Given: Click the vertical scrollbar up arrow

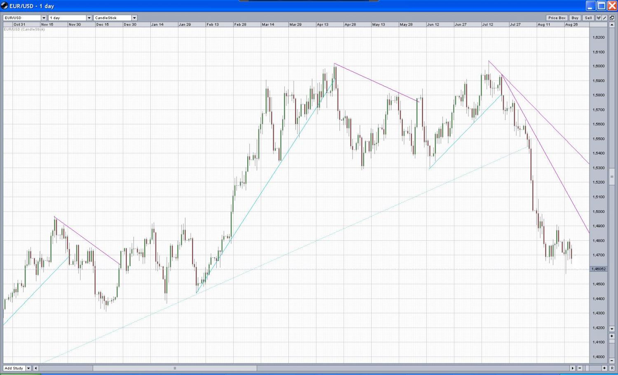Looking at the screenshot, I should [x=612, y=25].
